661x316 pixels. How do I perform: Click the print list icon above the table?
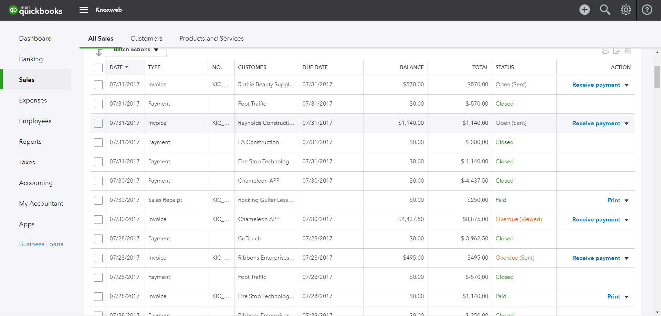[x=605, y=51]
